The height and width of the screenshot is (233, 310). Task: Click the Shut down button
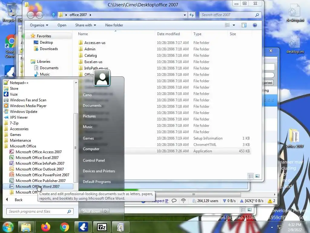[92, 211]
